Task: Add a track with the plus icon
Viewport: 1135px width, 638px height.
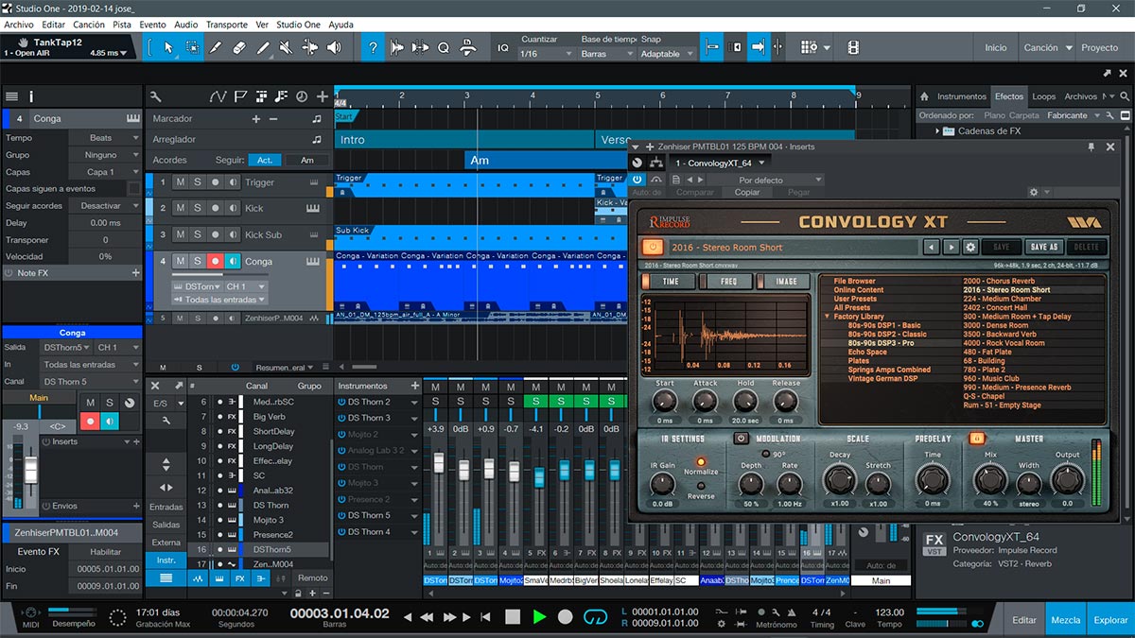Action: click(x=323, y=96)
